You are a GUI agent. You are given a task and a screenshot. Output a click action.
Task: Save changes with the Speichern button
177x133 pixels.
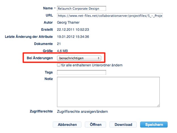click(x=154, y=125)
